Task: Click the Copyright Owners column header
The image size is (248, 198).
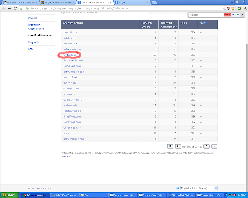Action: 149,25
